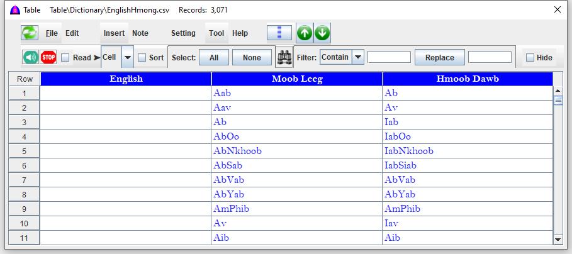Click the green down arrow icon
The width and height of the screenshot is (572, 254).
tap(322, 33)
